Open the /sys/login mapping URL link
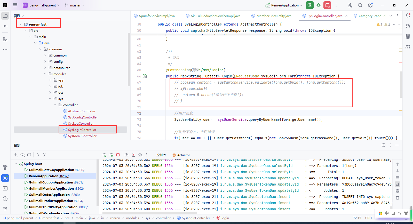This screenshot has height=224, width=413. [x=211, y=70]
